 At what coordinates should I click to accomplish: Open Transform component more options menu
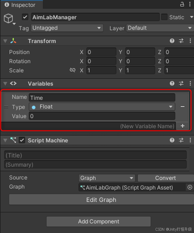click(x=190, y=41)
